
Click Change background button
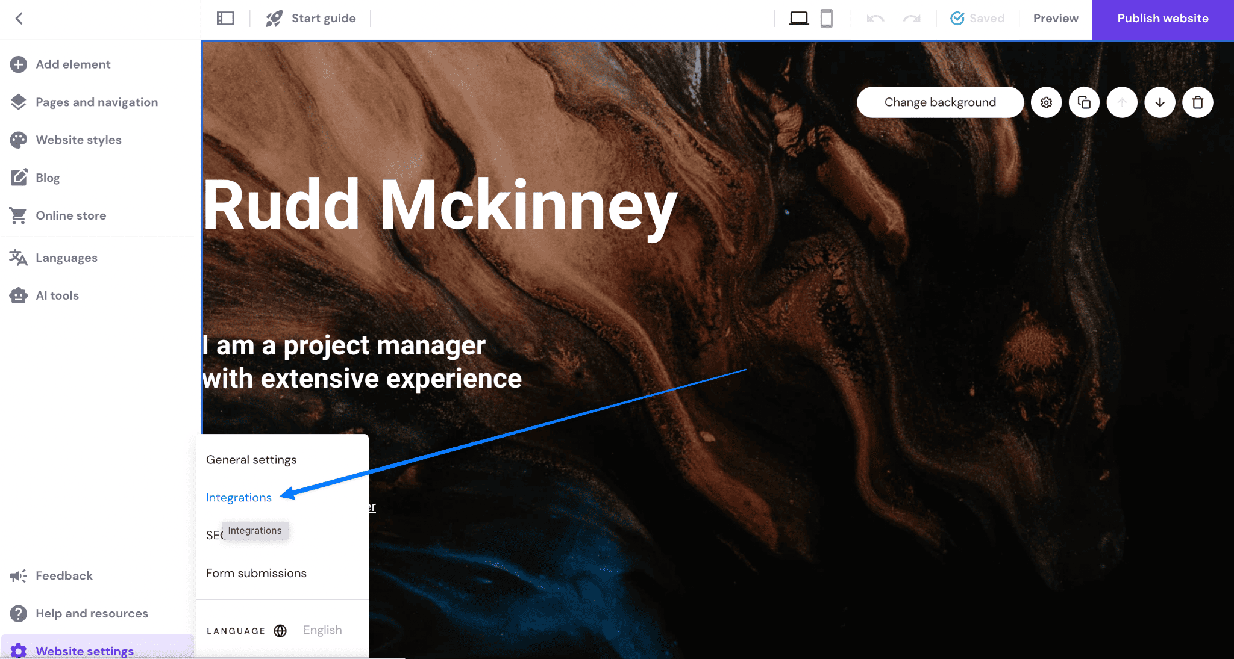click(940, 102)
